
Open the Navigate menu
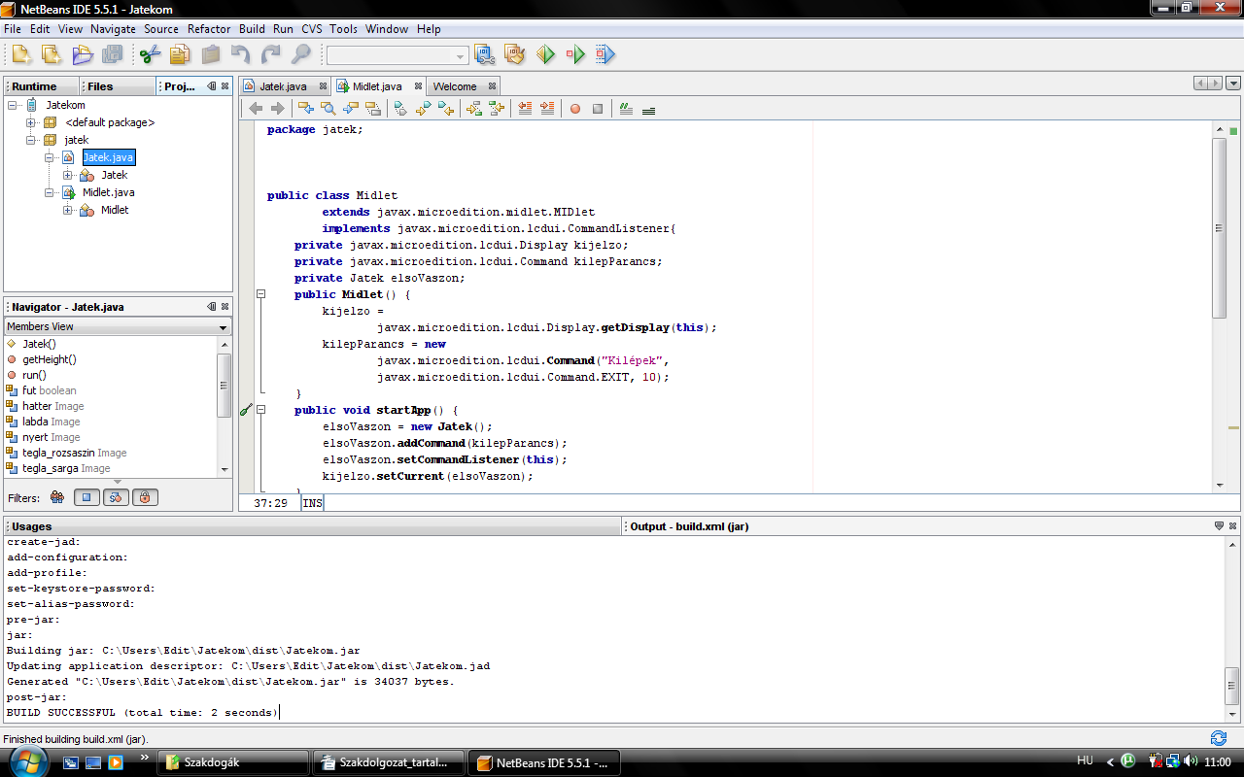point(113,29)
